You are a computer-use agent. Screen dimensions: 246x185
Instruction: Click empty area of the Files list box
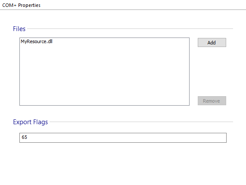(x=104, y=74)
